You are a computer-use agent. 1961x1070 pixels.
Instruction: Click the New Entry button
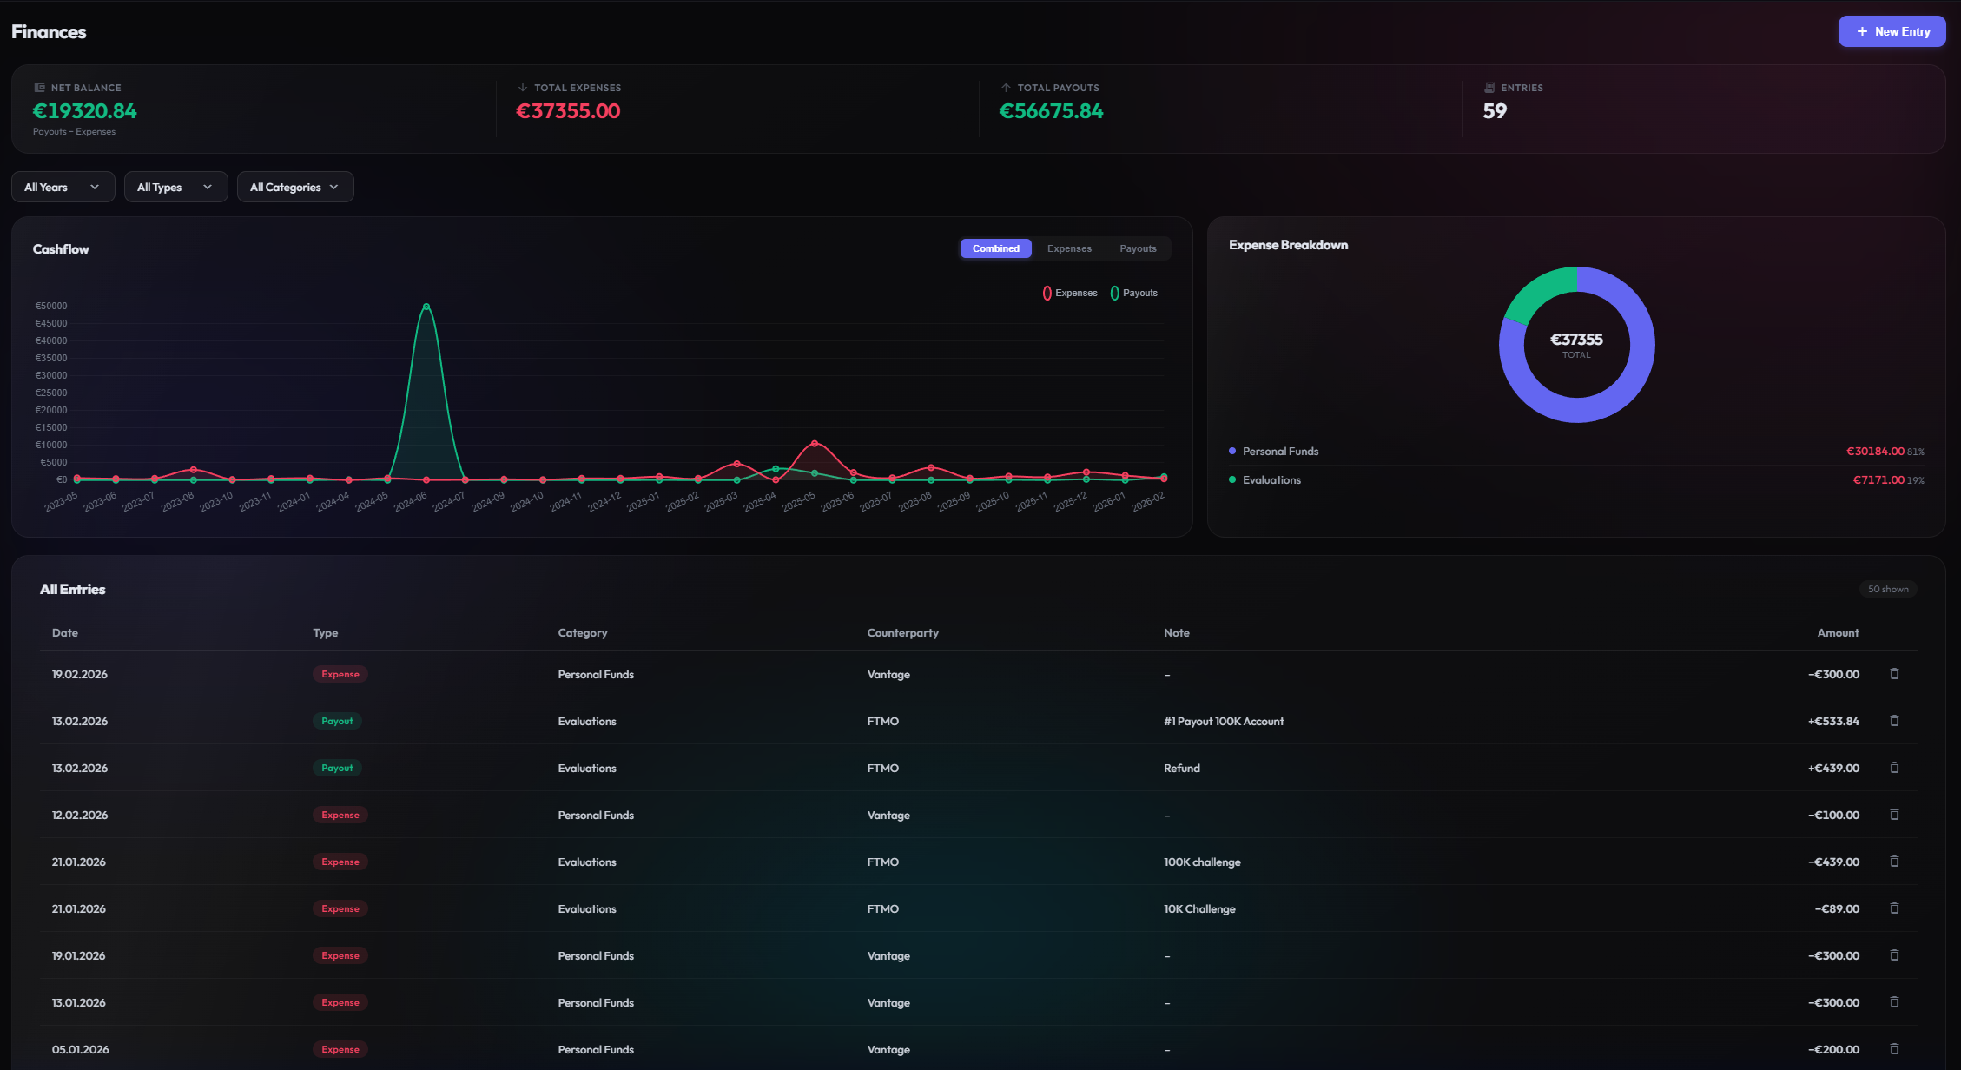tap(1892, 31)
